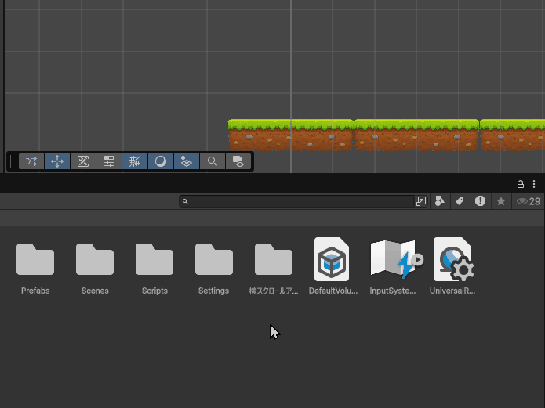
Task: Click the search scope window icon
Action: click(421, 201)
